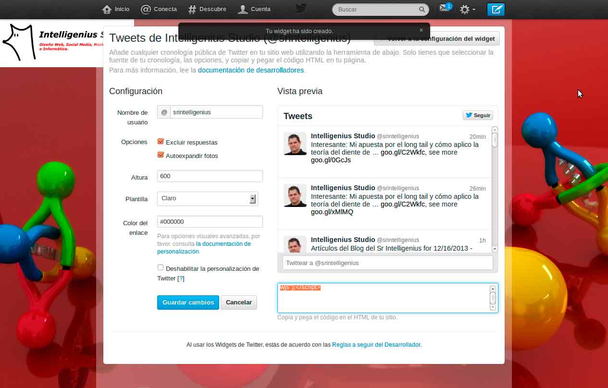This screenshot has width=608, height=388.
Task: Toggle the 'Autoexpandir fotos' checkbox
Action: coord(161,155)
